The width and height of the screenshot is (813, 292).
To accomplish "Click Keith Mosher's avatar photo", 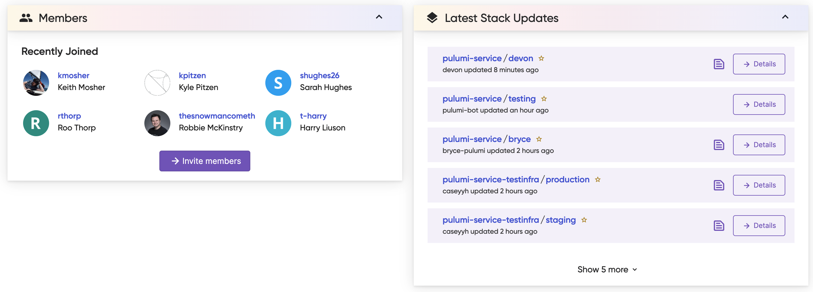I will click(x=36, y=83).
